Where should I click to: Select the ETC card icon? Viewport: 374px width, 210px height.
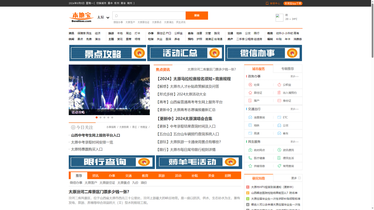point(279,117)
